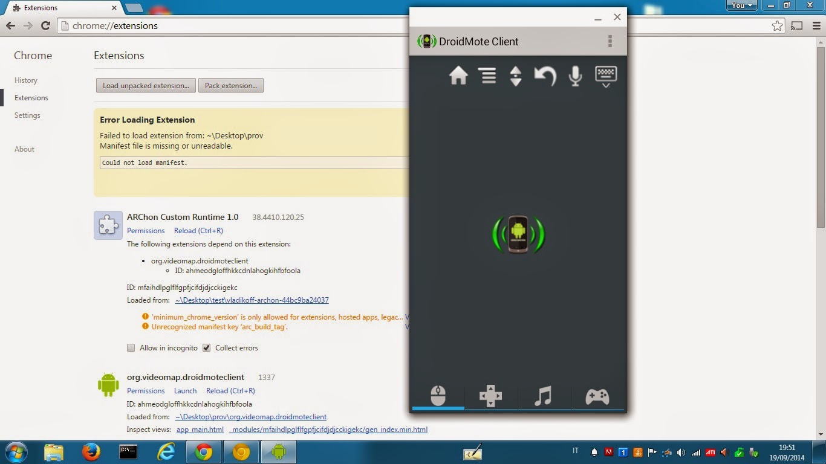
Task: Tap the menu lines icon in DroidMote
Action: 487,76
